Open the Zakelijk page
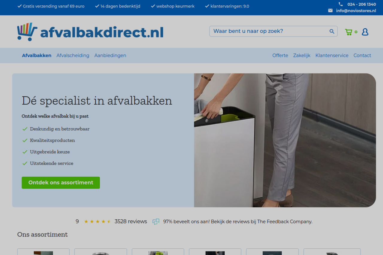 coord(302,55)
